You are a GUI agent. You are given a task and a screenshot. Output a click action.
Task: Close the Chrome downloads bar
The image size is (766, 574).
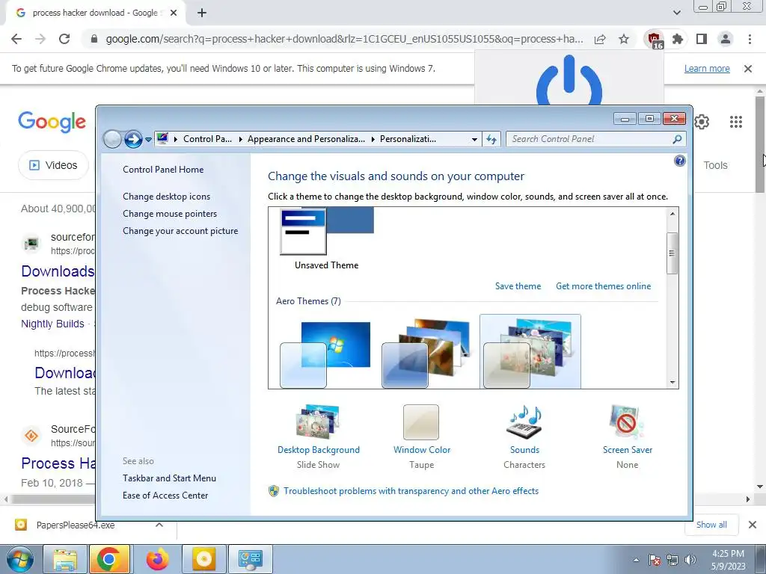[753, 525]
